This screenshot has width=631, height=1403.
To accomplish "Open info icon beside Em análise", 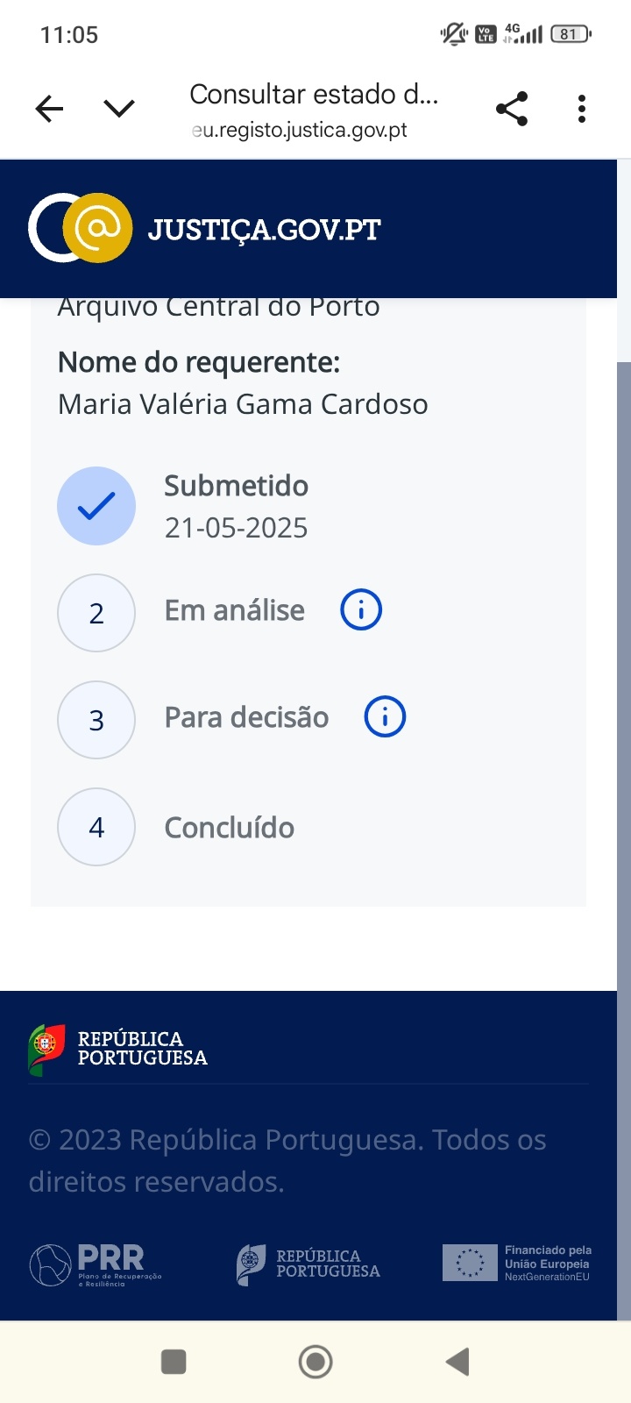I will coord(361,609).
